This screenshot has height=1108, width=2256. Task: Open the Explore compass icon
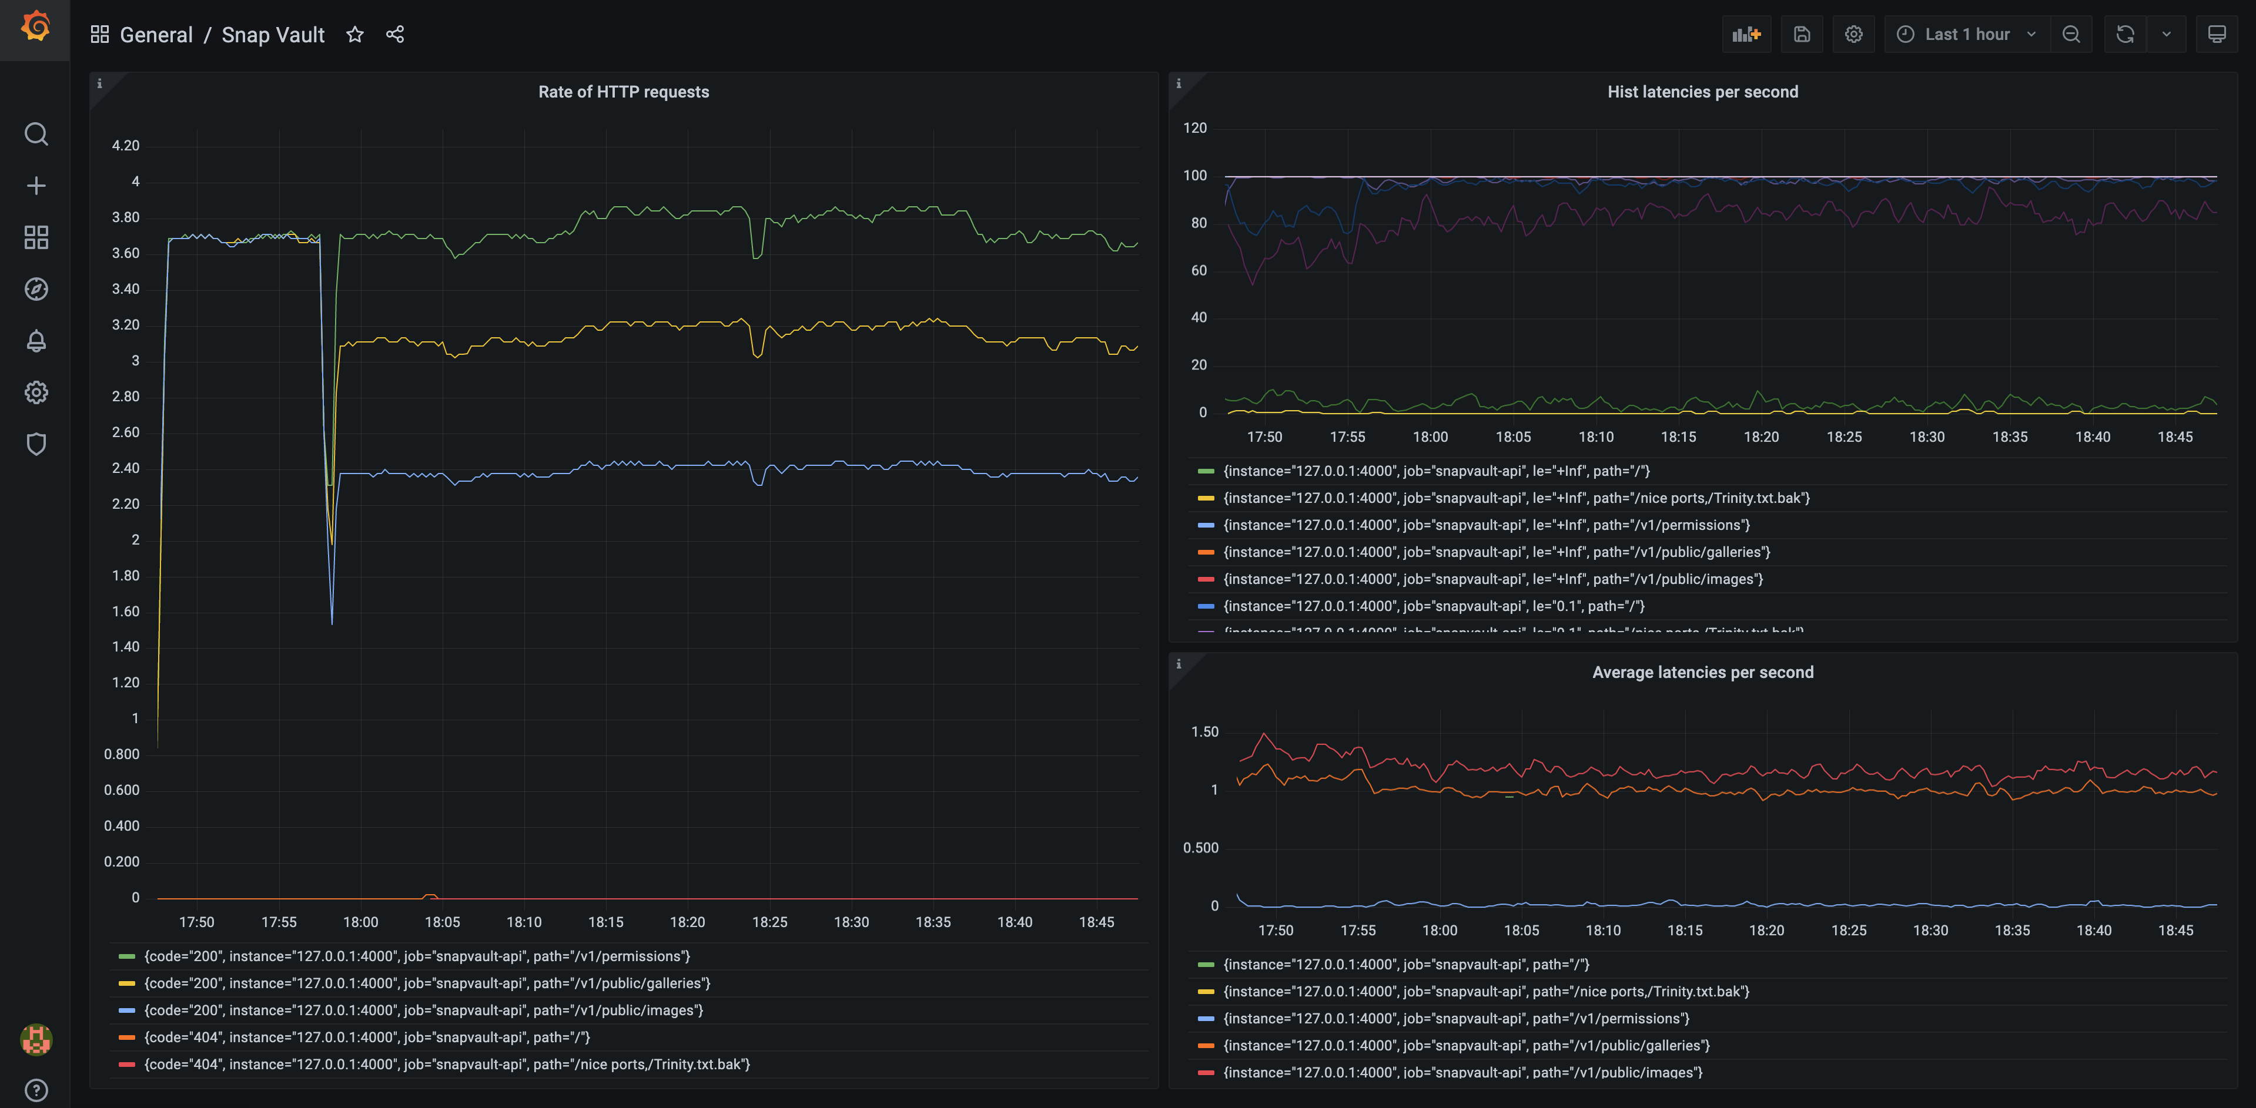(x=36, y=289)
